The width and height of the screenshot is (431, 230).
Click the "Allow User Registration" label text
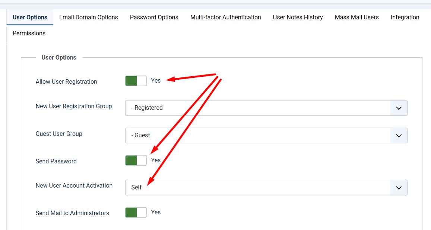pos(66,82)
